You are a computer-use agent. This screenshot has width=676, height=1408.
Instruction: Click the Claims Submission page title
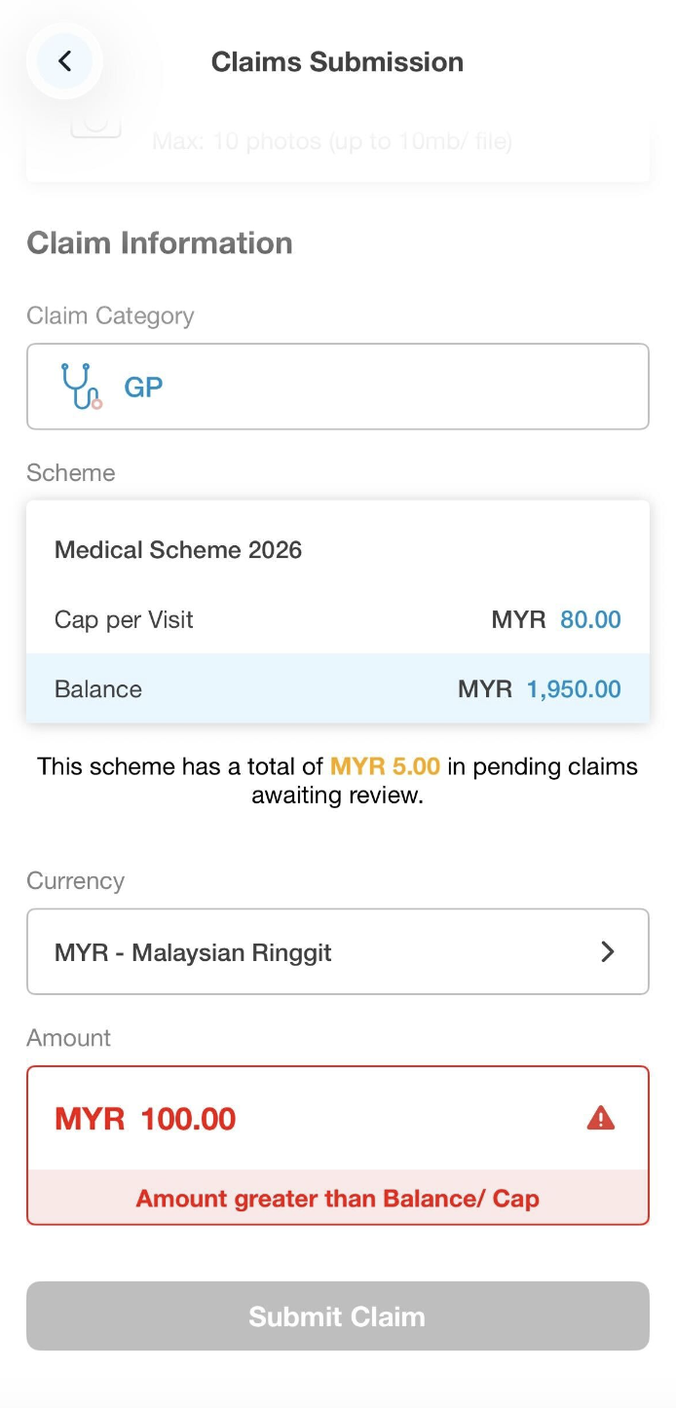coord(337,61)
